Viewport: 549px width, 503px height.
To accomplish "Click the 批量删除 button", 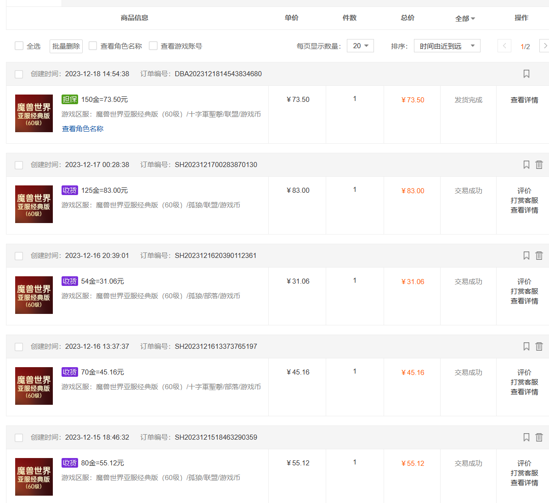I will [x=66, y=46].
